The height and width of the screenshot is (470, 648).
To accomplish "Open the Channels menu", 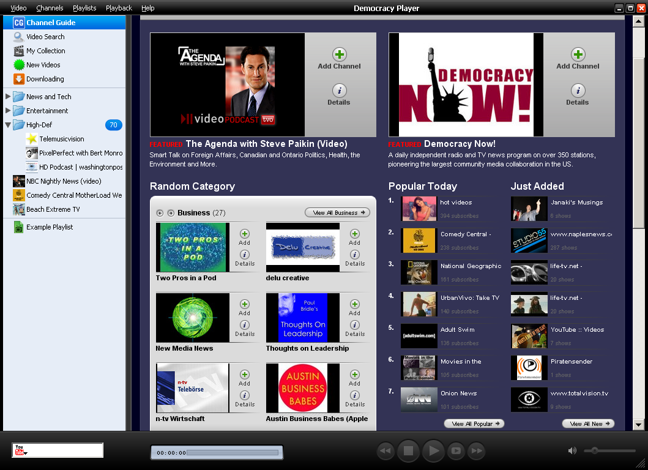I will [50, 8].
